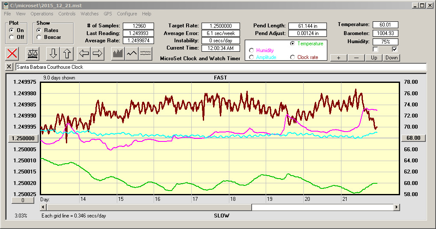Viewport: 436px width, 229px height.
Task: Open the Operations menu
Action: pyautogui.click(x=42, y=14)
